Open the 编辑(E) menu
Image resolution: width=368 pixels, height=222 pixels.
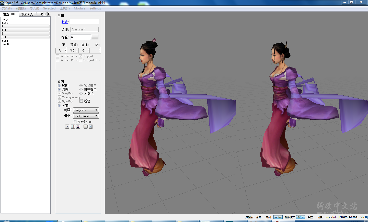21,8
